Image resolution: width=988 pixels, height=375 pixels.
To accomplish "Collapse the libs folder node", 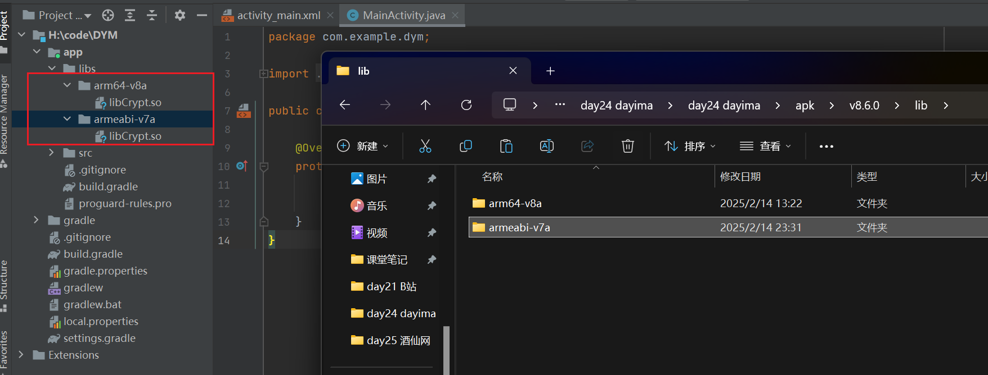I will pyautogui.click(x=52, y=68).
